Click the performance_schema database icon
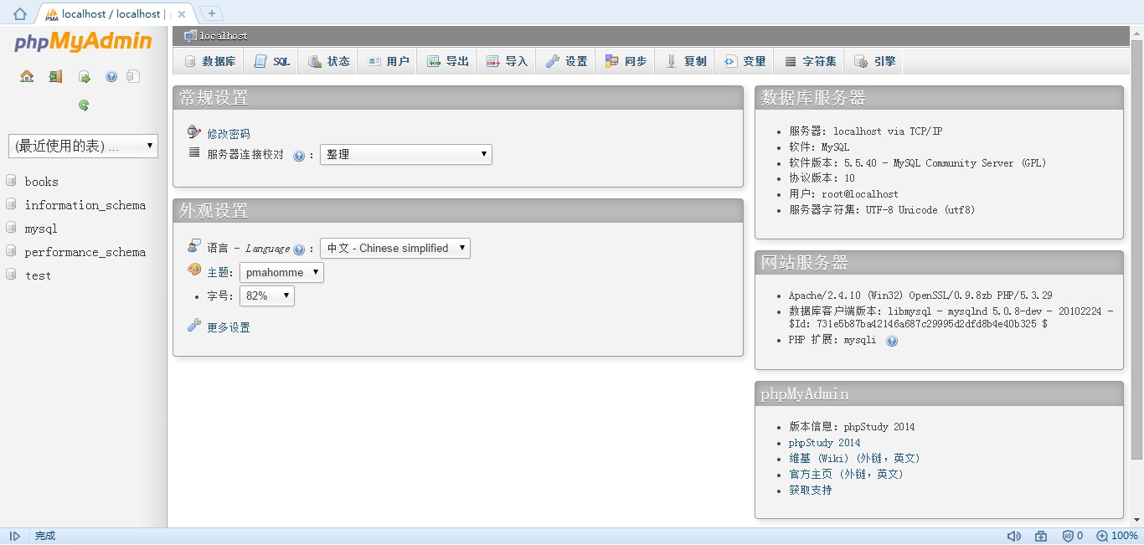This screenshot has width=1144, height=545. point(12,251)
